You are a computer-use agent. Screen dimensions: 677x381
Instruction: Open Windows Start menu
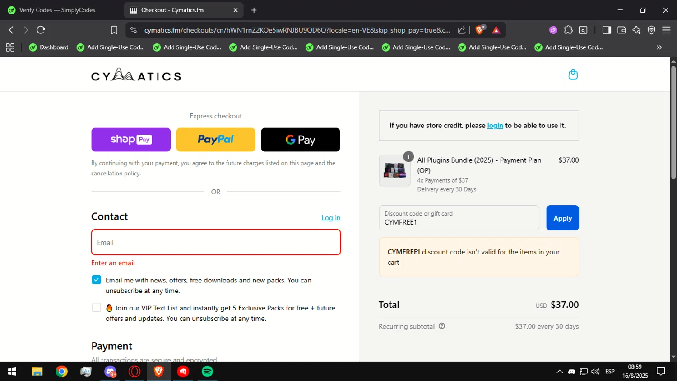point(12,372)
